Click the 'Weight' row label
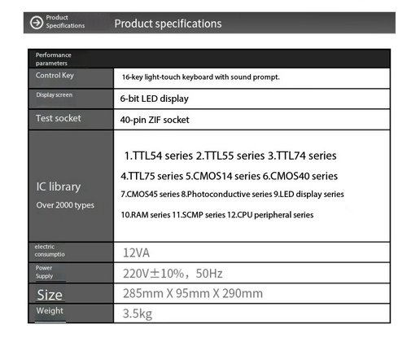The image size is (407, 338). [50, 310]
